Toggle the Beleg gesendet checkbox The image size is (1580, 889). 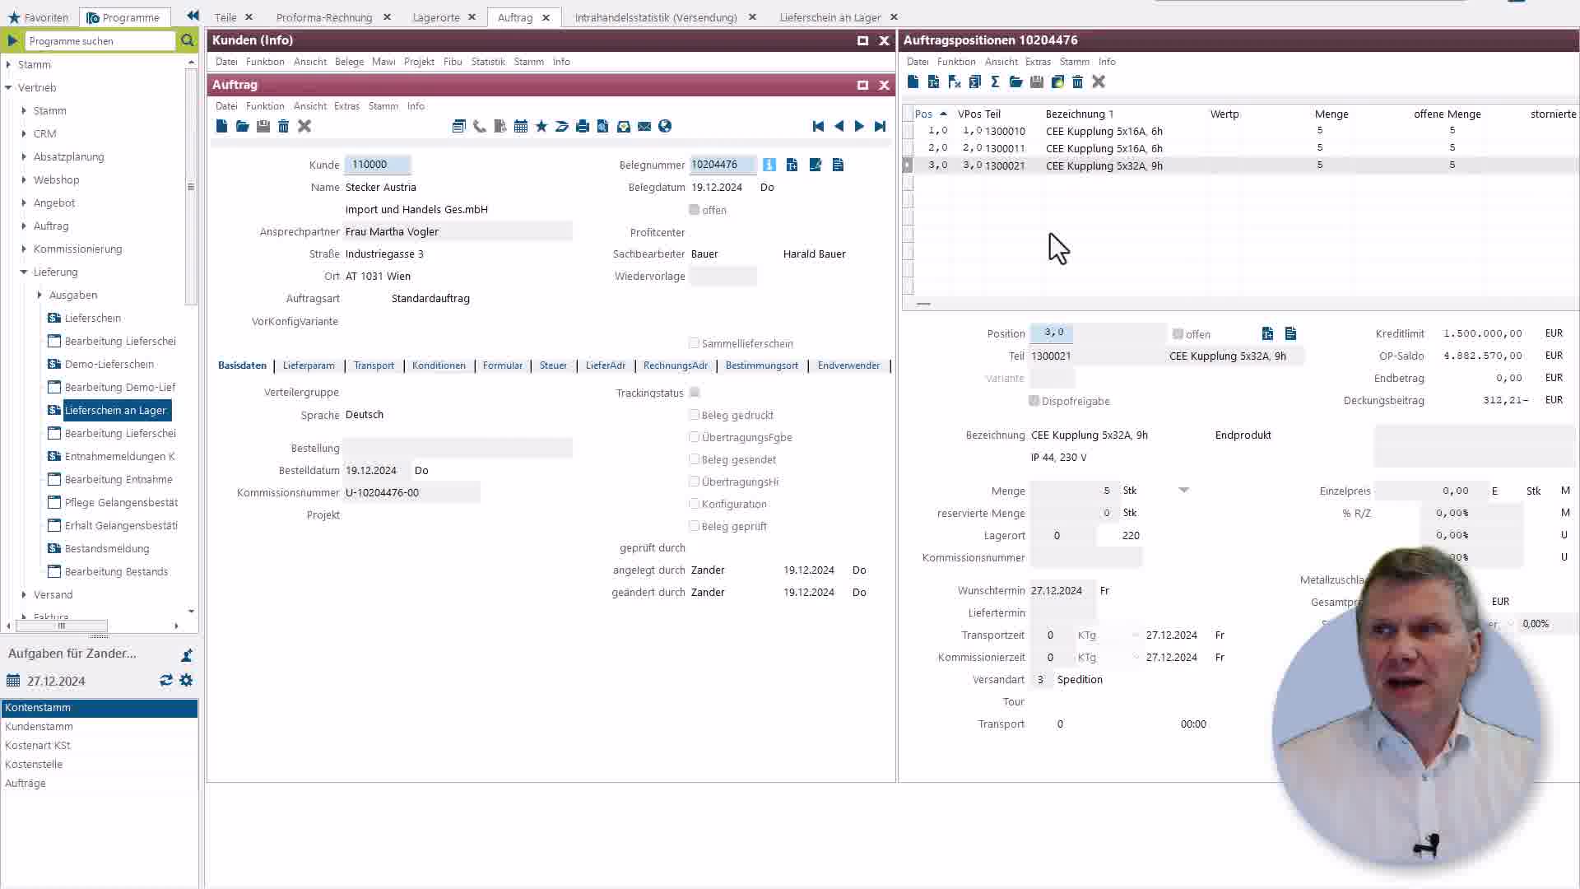[x=695, y=459]
